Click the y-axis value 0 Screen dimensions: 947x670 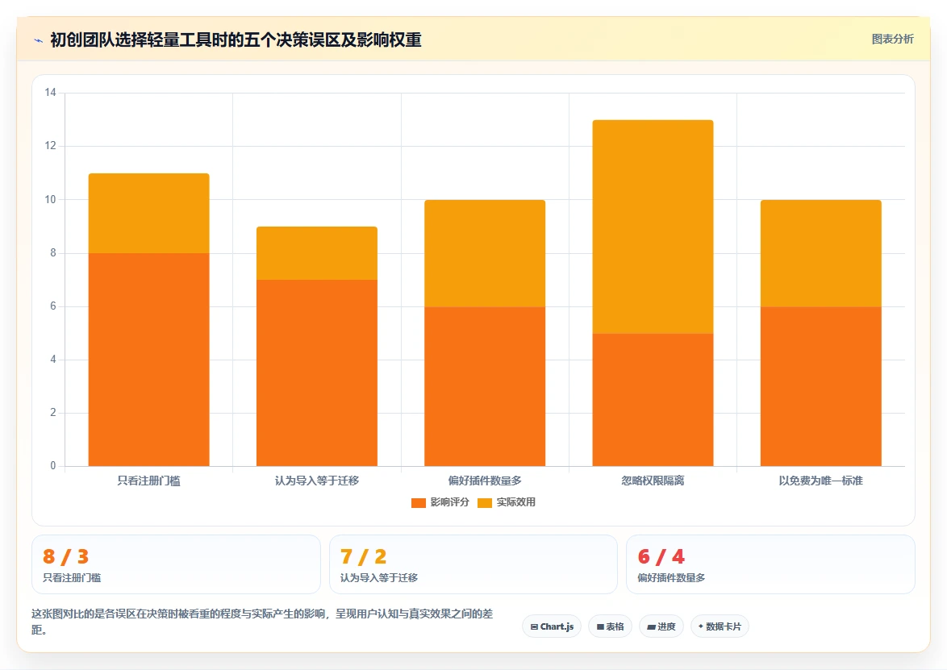53,465
